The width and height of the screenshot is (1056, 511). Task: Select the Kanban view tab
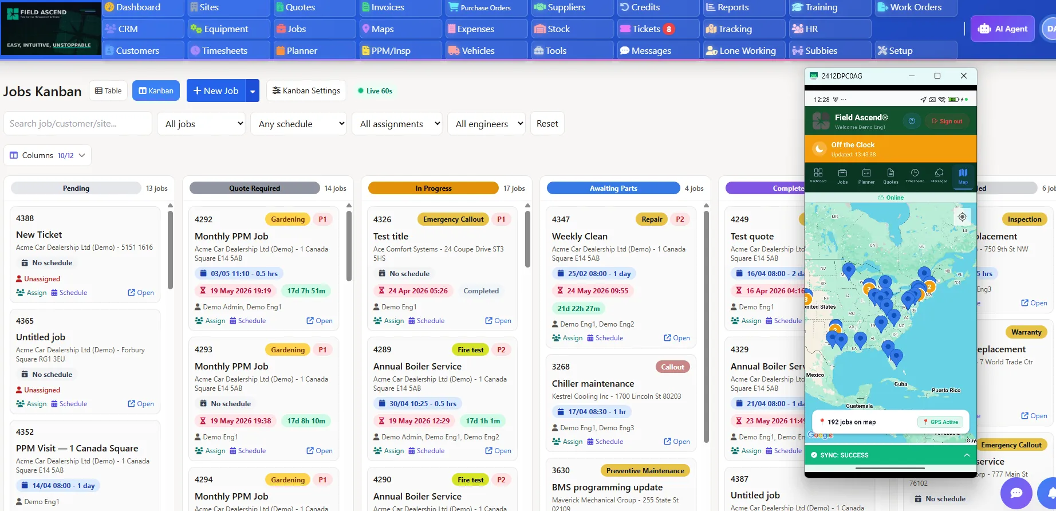[x=156, y=91]
